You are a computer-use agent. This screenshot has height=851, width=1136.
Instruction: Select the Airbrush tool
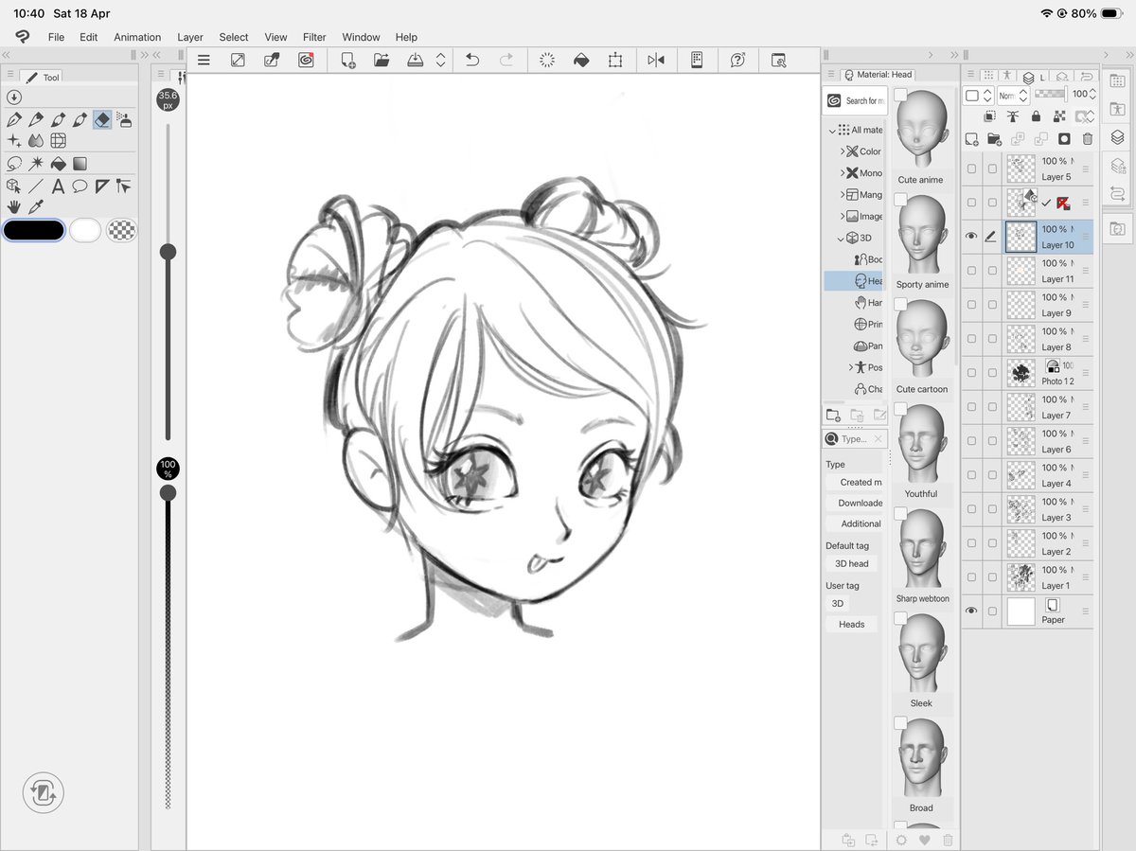[124, 119]
